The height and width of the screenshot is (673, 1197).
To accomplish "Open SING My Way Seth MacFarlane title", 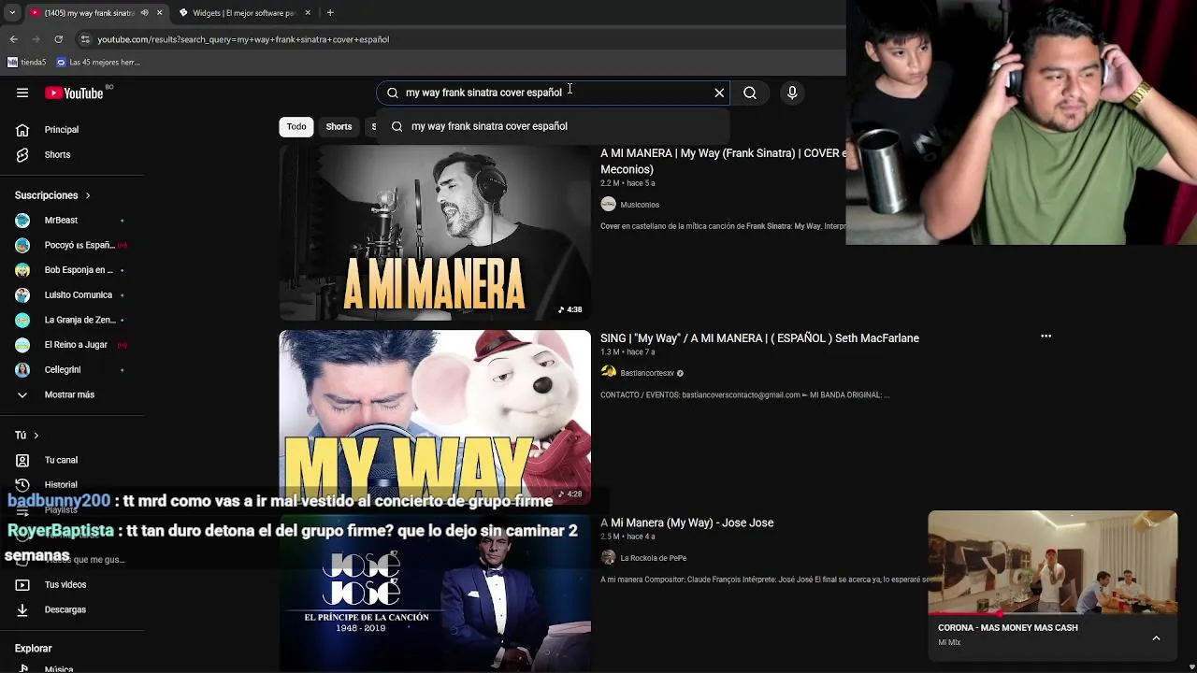I will click(x=759, y=338).
